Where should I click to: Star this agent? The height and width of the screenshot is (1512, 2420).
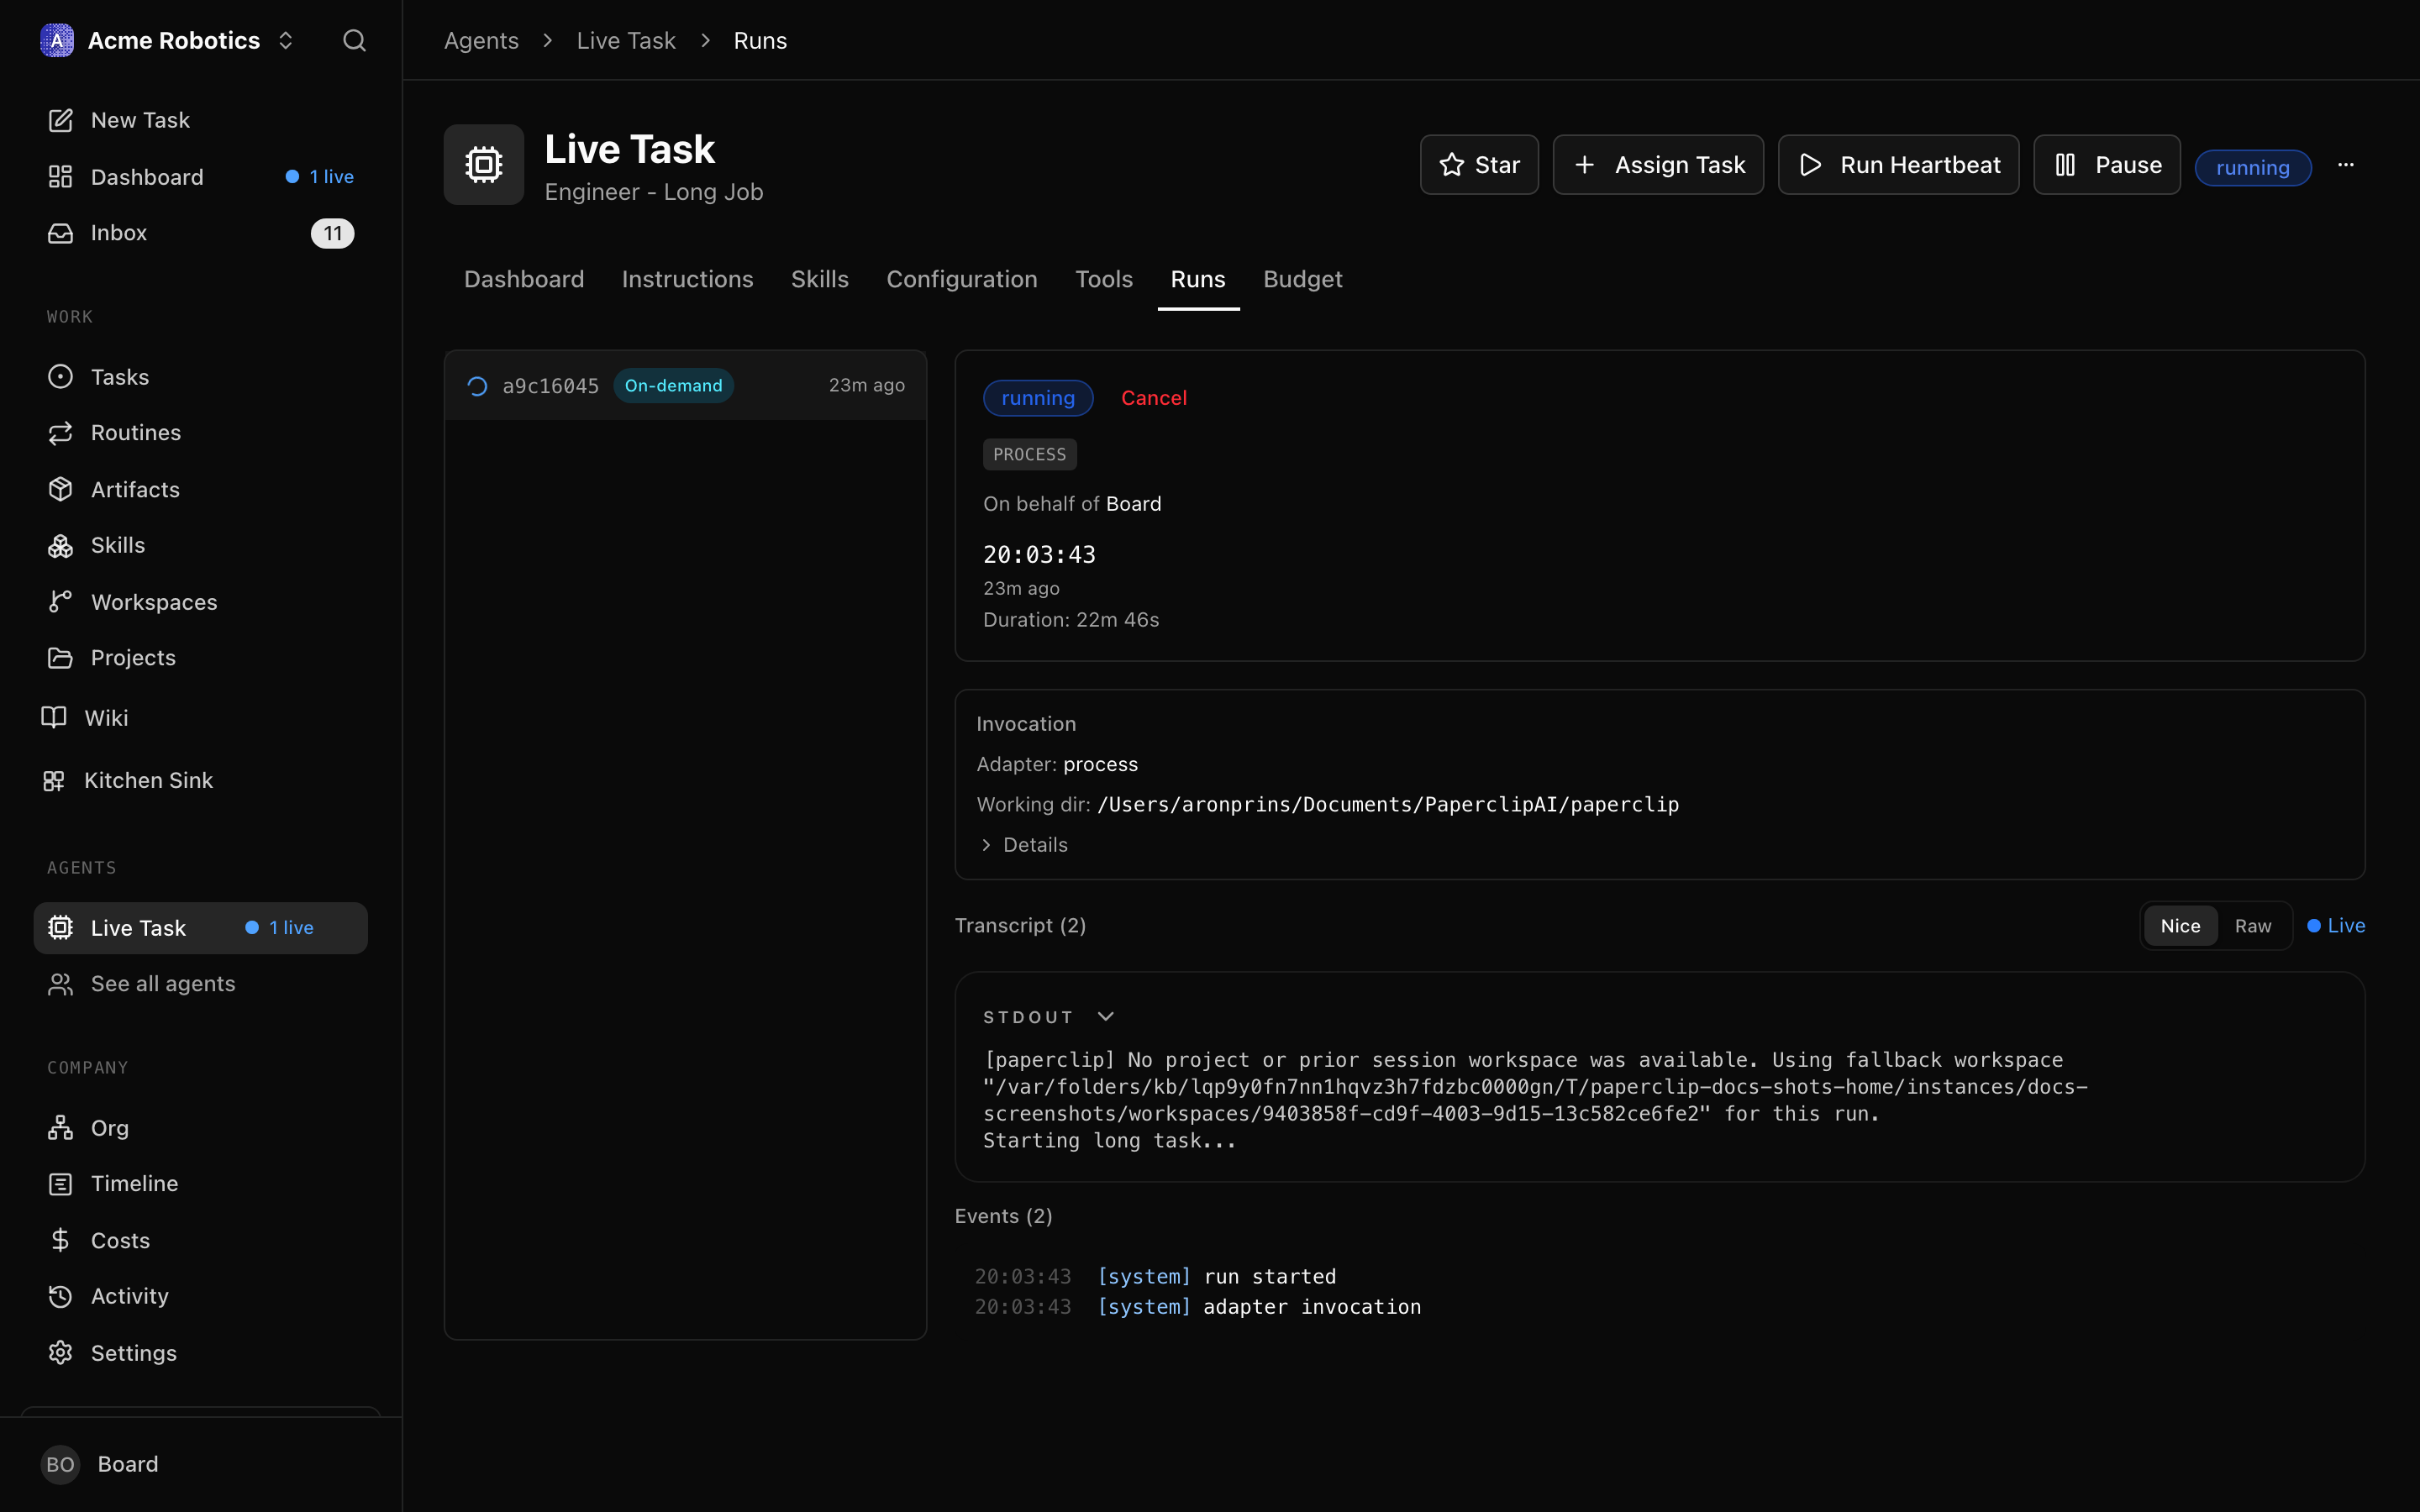[x=1479, y=165]
